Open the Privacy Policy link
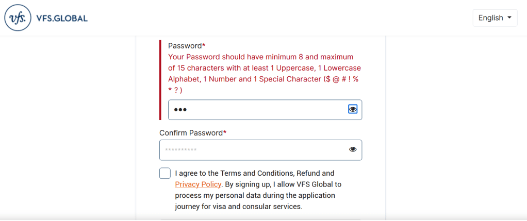527x221 pixels. pyautogui.click(x=199, y=184)
